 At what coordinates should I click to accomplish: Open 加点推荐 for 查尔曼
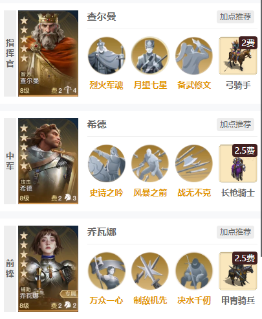pos(235,17)
